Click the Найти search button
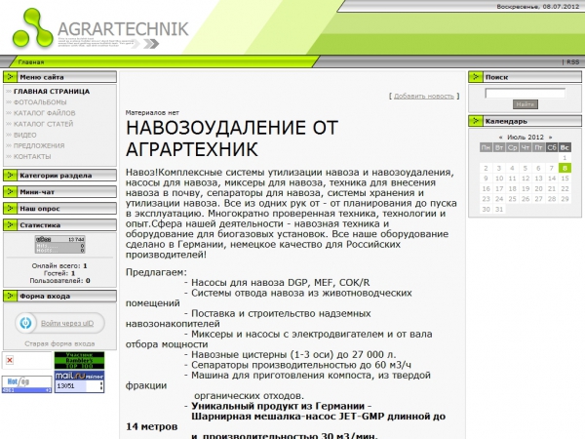The height and width of the screenshot is (439, 585). pyautogui.click(x=526, y=104)
